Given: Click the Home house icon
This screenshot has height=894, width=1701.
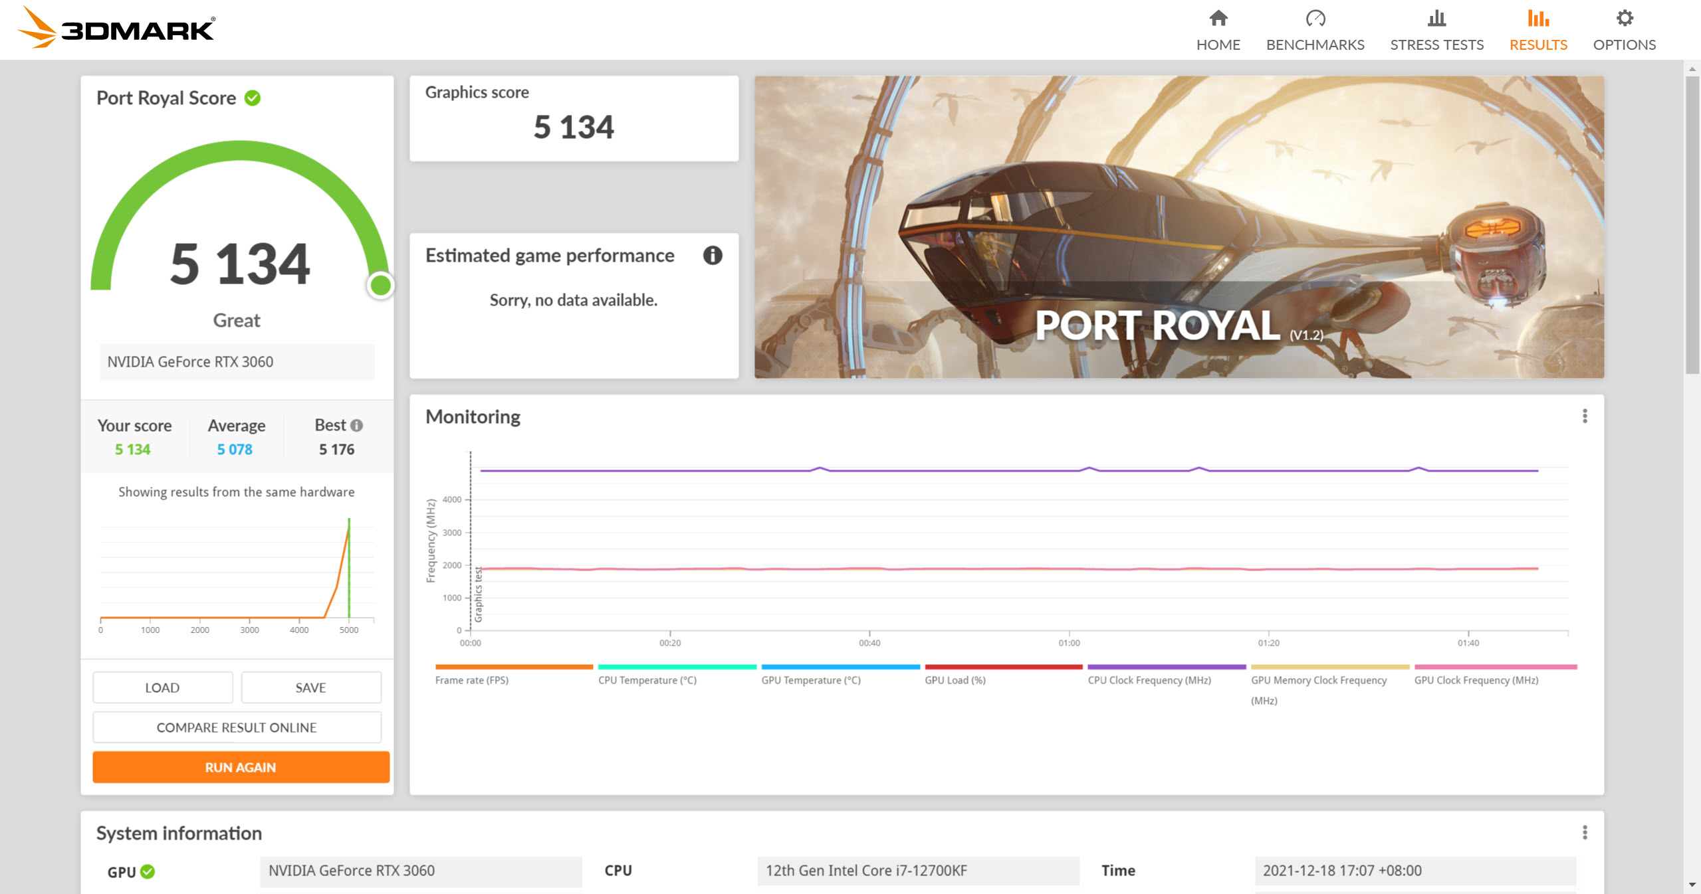Looking at the screenshot, I should coord(1218,19).
